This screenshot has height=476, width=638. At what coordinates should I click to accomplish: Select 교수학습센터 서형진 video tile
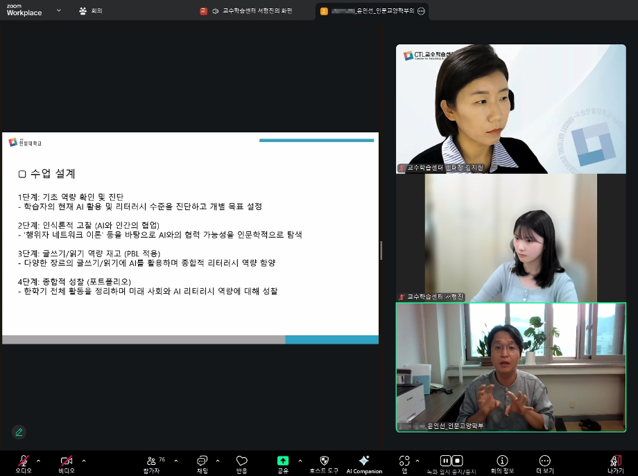510,238
